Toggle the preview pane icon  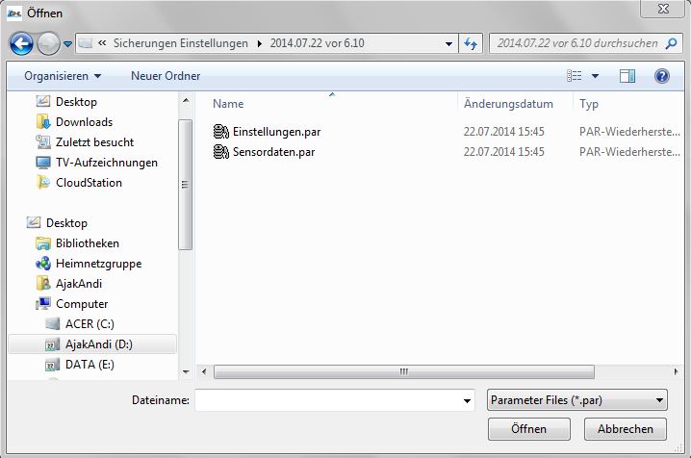627,76
